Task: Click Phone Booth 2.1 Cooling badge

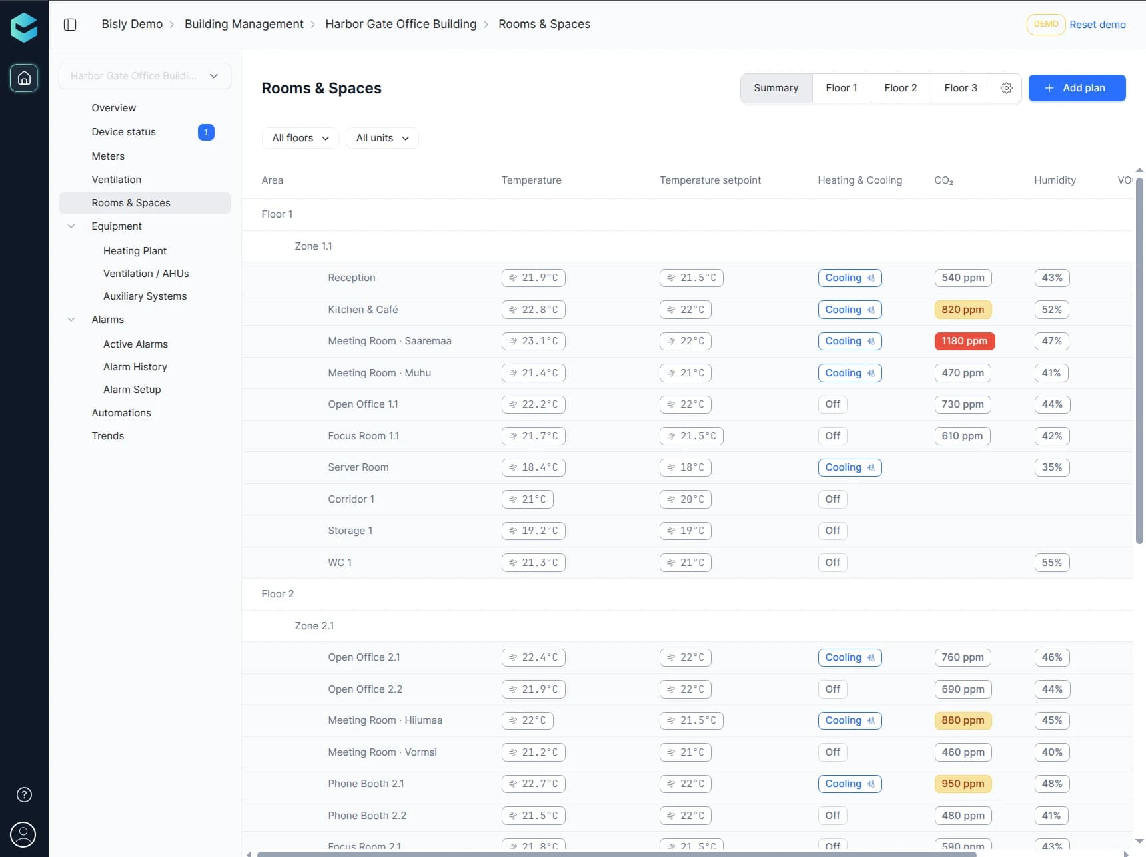Action: click(x=850, y=784)
